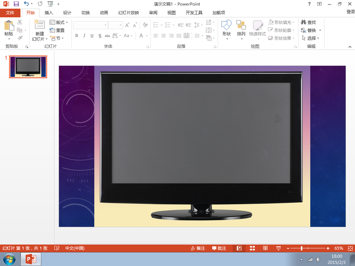
Task: Select slide 1 thumbnail in panel
Action: (x=28, y=67)
